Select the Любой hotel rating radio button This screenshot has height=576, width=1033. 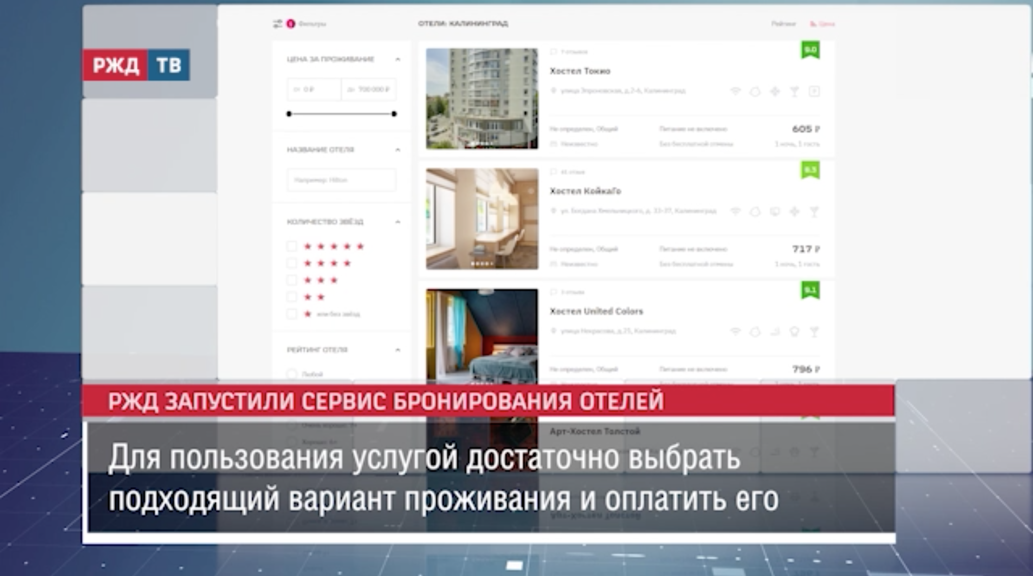tap(292, 374)
